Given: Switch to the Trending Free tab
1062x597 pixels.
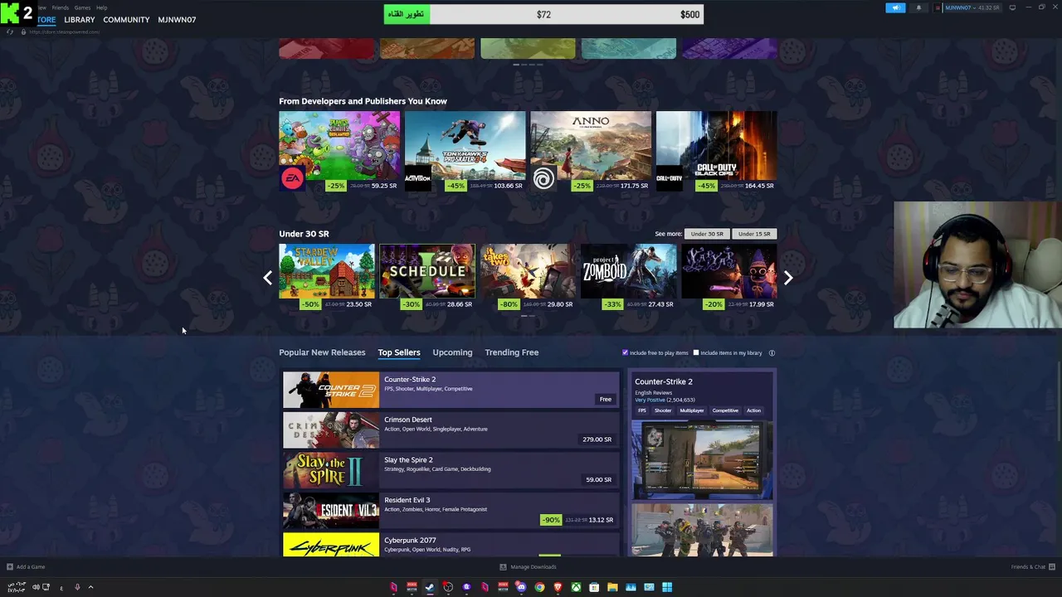Looking at the screenshot, I should pos(512,352).
